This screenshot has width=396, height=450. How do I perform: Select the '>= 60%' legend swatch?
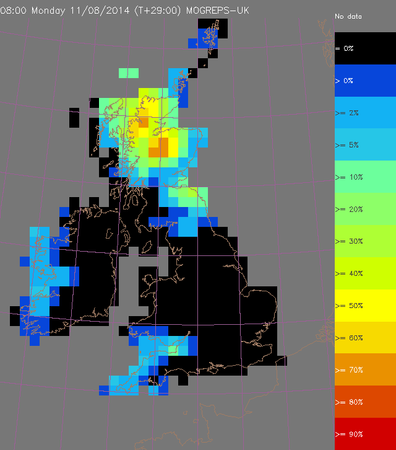365,338
